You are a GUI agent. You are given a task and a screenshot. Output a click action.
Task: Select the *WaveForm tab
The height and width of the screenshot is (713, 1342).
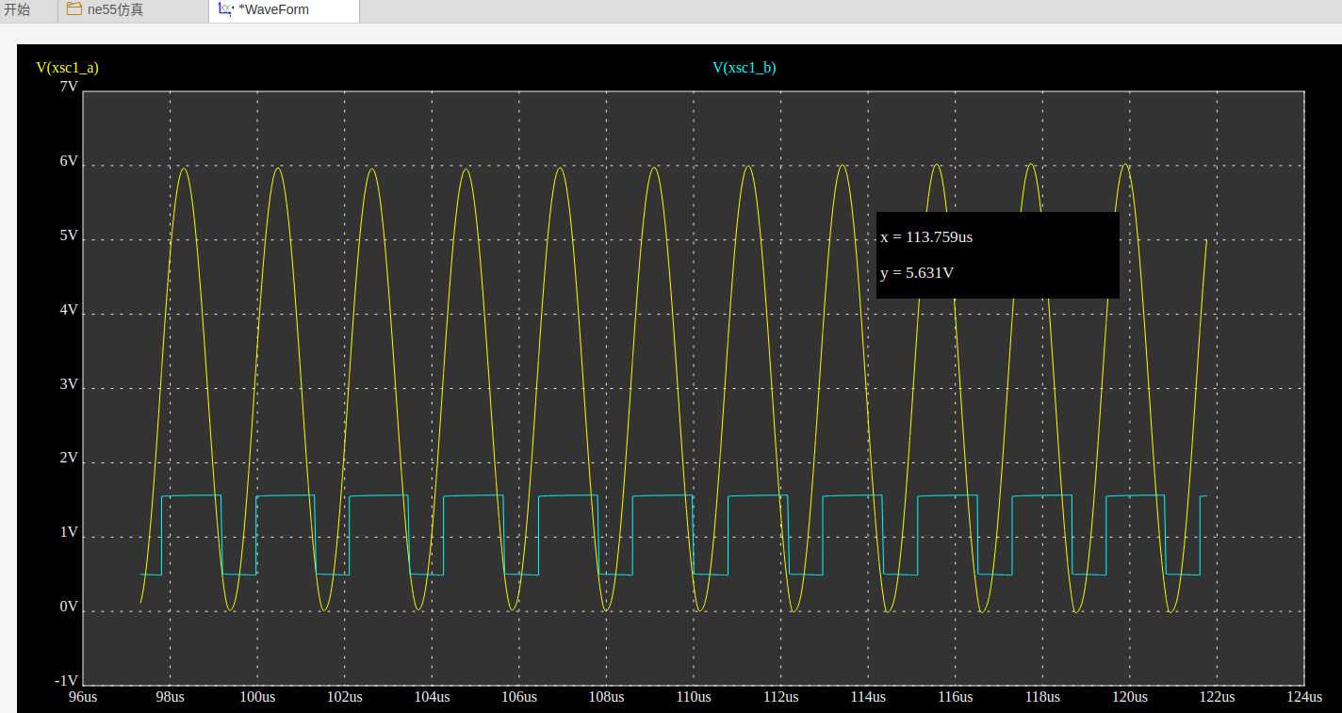273,10
